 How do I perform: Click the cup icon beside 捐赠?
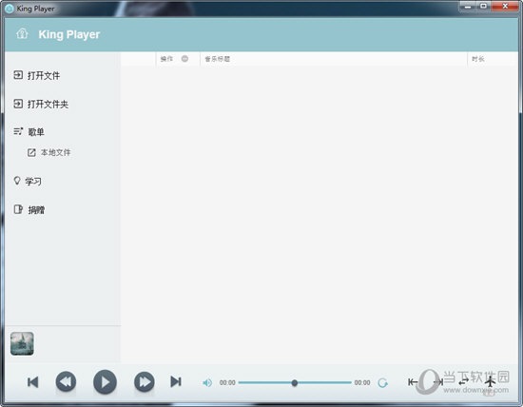coord(18,209)
